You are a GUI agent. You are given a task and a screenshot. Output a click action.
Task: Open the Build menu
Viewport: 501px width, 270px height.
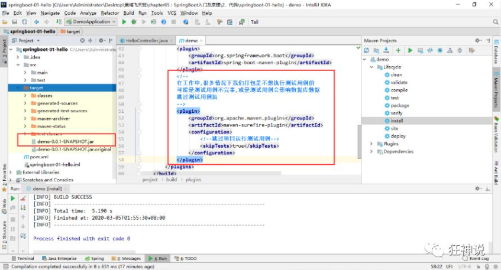point(128,13)
